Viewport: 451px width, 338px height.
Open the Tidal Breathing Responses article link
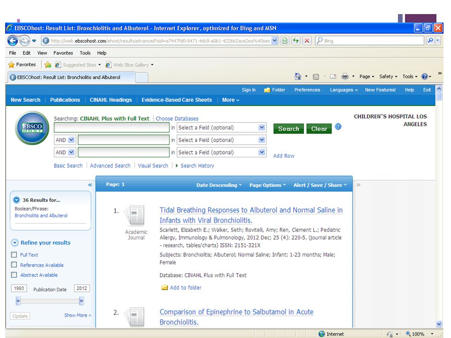click(251, 215)
